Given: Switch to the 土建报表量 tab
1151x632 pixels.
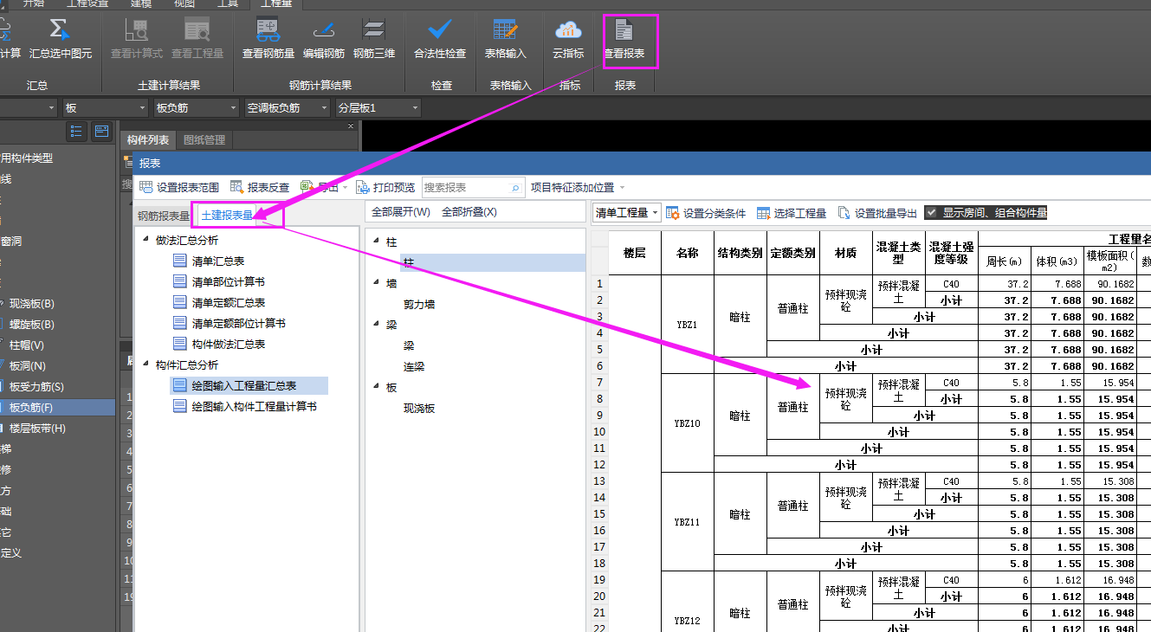Looking at the screenshot, I should (x=227, y=215).
